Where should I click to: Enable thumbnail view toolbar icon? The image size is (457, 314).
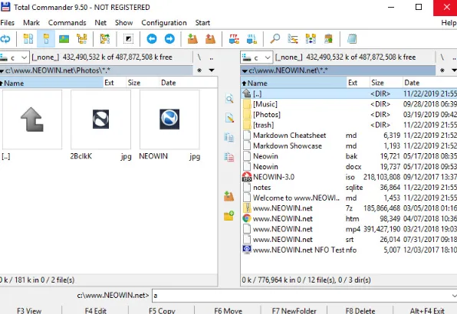tap(64, 39)
